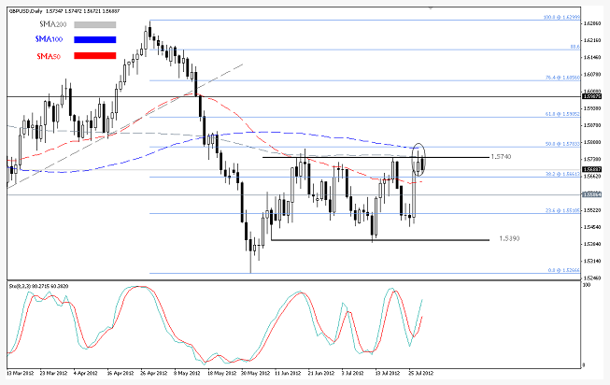Click the 1.60780 price axis value

click(592, 74)
